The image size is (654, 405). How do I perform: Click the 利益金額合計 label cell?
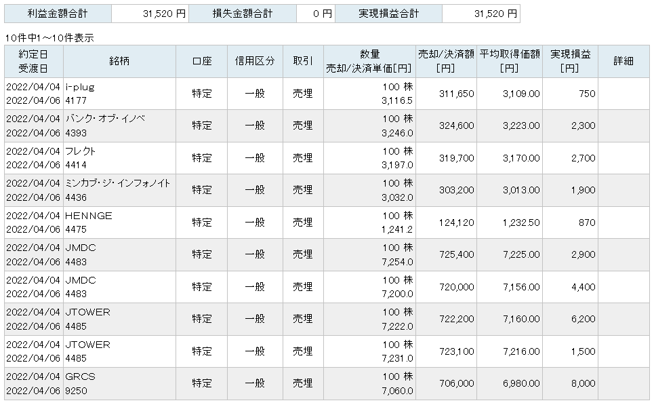(58, 14)
